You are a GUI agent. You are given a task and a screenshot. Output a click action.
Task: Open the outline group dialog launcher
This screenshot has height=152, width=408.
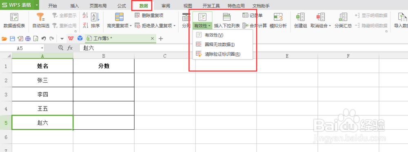click(x=387, y=31)
